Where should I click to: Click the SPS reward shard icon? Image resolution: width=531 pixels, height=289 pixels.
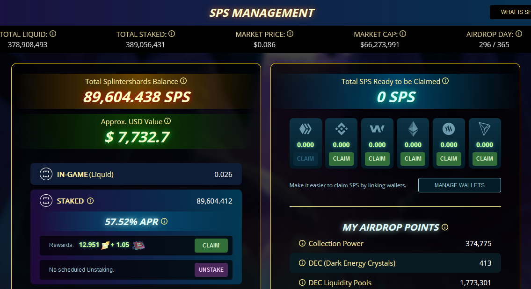[105, 245]
